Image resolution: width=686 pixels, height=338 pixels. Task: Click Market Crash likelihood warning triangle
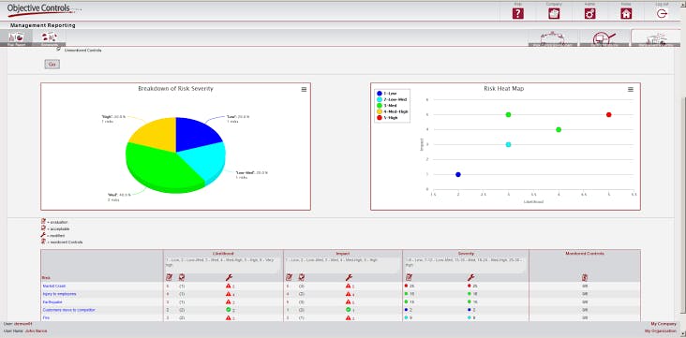[228, 286]
